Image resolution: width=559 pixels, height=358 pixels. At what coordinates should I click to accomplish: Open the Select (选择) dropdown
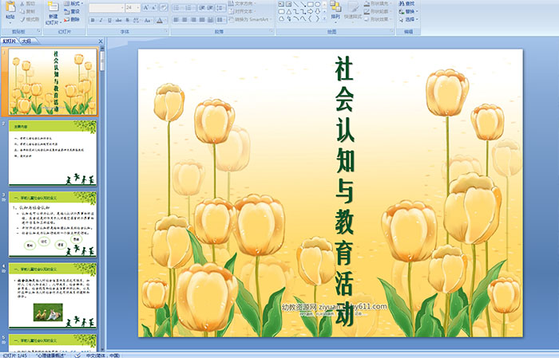click(409, 19)
